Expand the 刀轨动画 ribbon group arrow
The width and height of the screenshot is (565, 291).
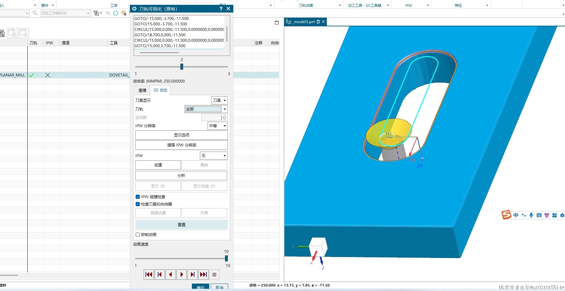[x=340, y=5]
